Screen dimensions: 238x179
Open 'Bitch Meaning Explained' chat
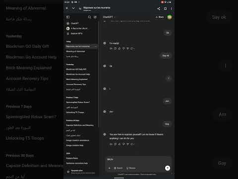tap(77, 80)
